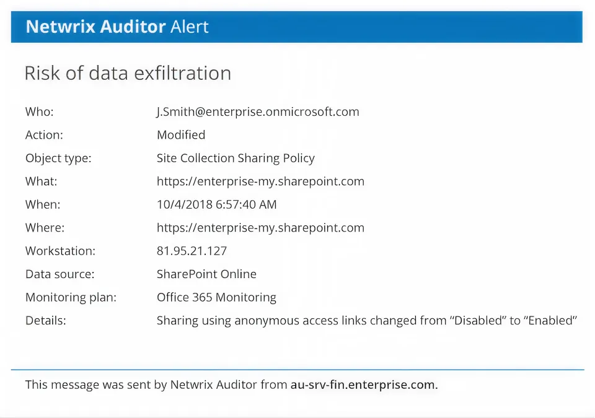The width and height of the screenshot is (595, 418).
Task: Click the Data source: field label
Action: click(x=59, y=274)
